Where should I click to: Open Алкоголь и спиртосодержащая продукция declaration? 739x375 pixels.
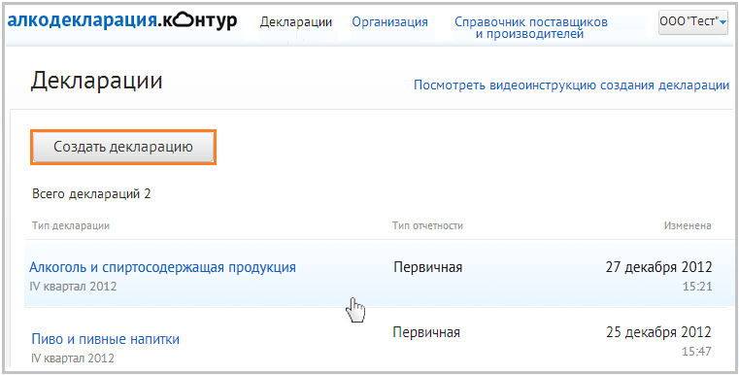(162, 267)
